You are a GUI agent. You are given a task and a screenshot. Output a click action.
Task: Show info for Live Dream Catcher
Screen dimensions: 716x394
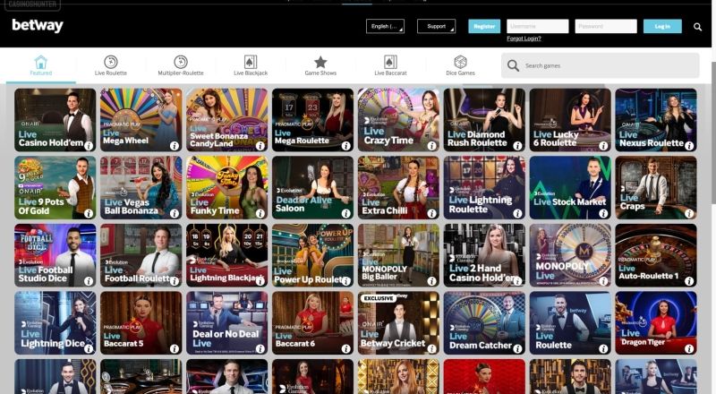click(x=517, y=348)
